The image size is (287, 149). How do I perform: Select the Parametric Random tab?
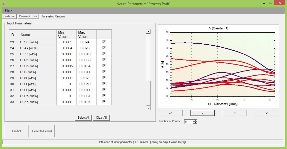[53, 16]
